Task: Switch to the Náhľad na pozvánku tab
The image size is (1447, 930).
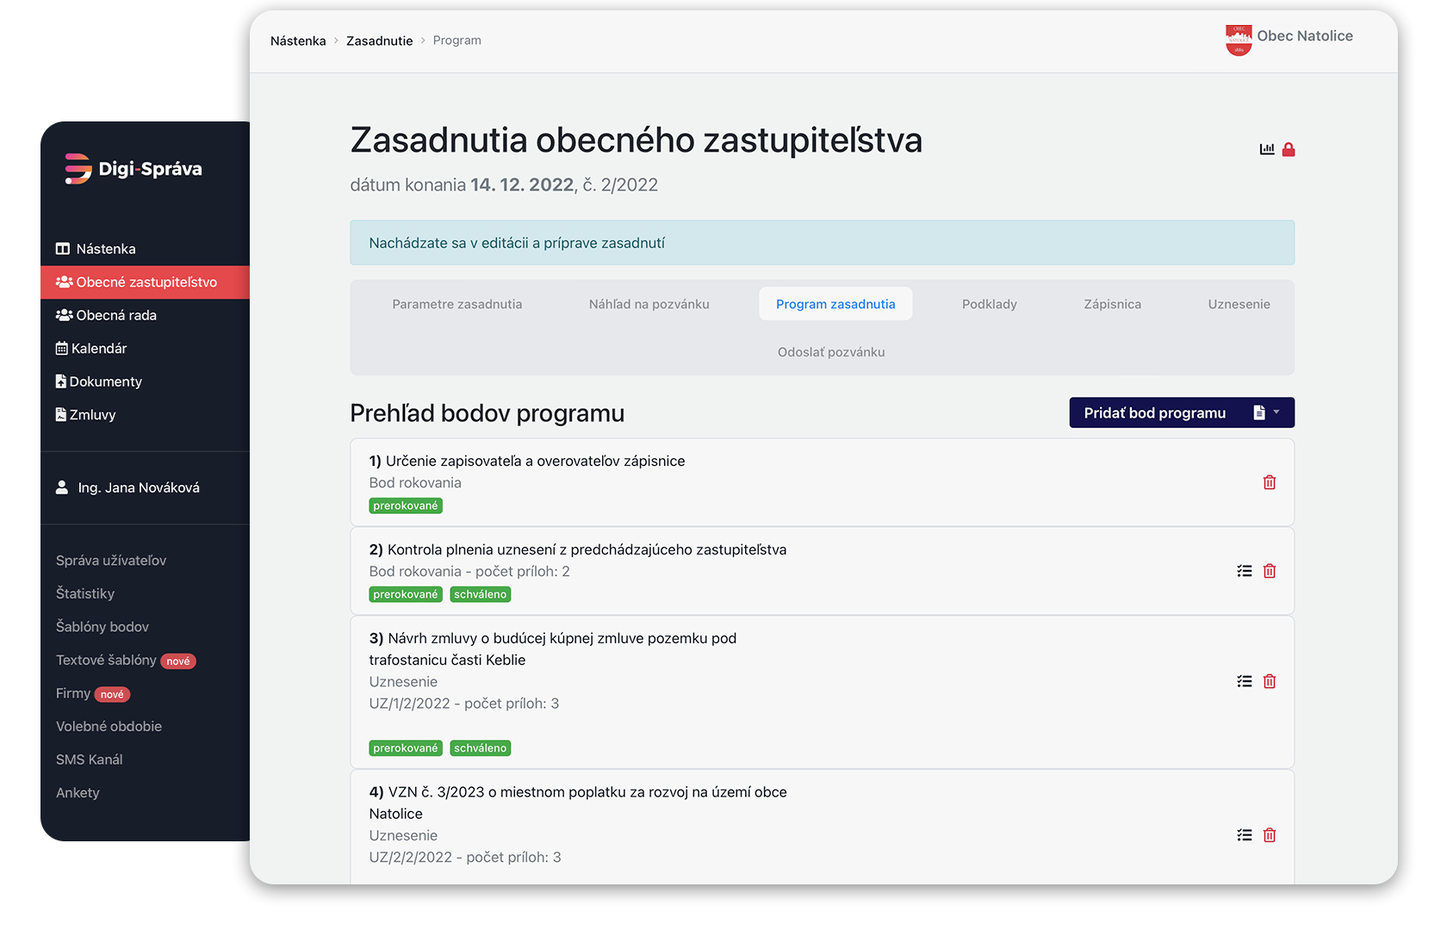Action: [649, 304]
